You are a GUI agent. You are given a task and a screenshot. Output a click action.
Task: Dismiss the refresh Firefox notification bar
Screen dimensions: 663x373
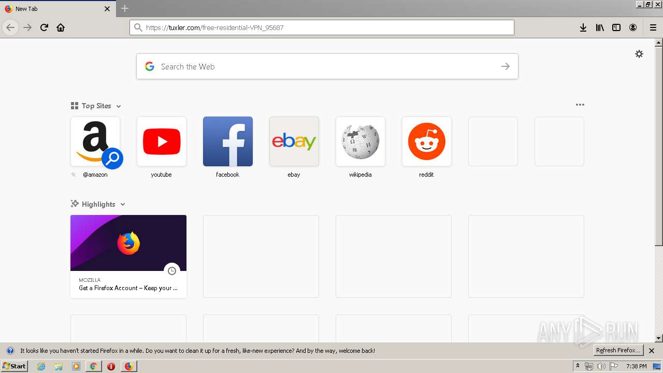point(652,351)
